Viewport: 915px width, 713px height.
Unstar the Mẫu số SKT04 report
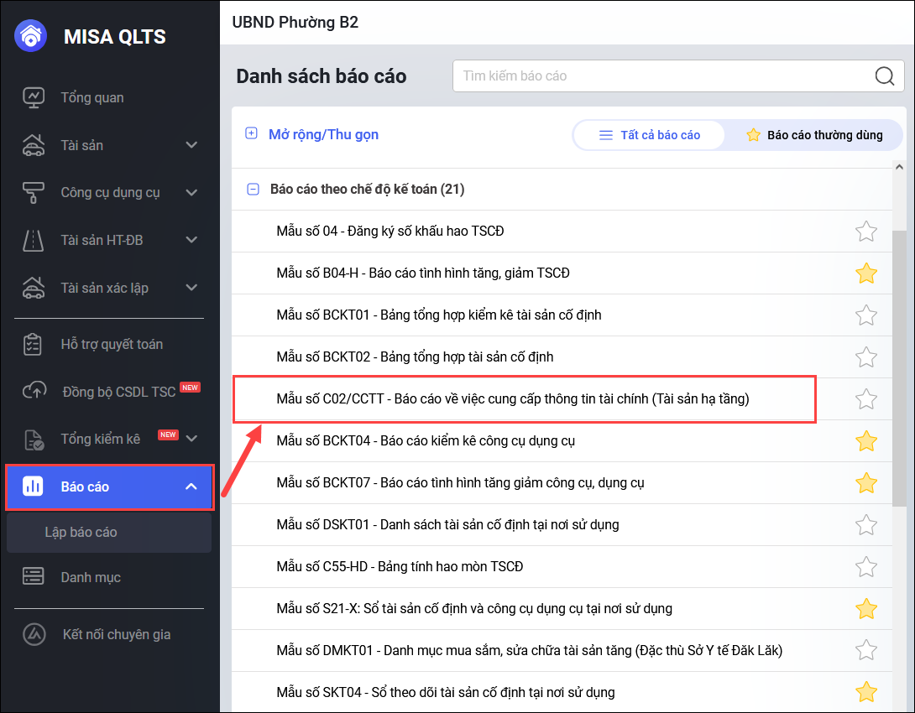pyautogui.click(x=866, y=693)
